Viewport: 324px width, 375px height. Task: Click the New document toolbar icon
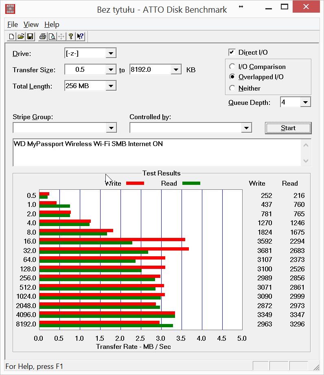coord(11,36)
